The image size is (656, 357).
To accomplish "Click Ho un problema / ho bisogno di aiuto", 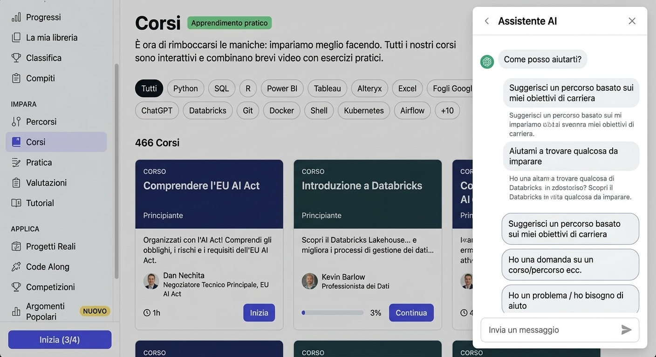I will (x=570, y=300).
